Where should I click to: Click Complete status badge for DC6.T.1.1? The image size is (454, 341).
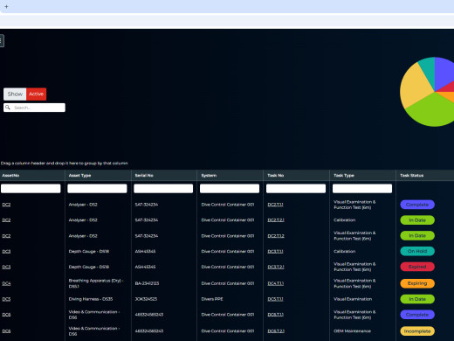(417, 315)
